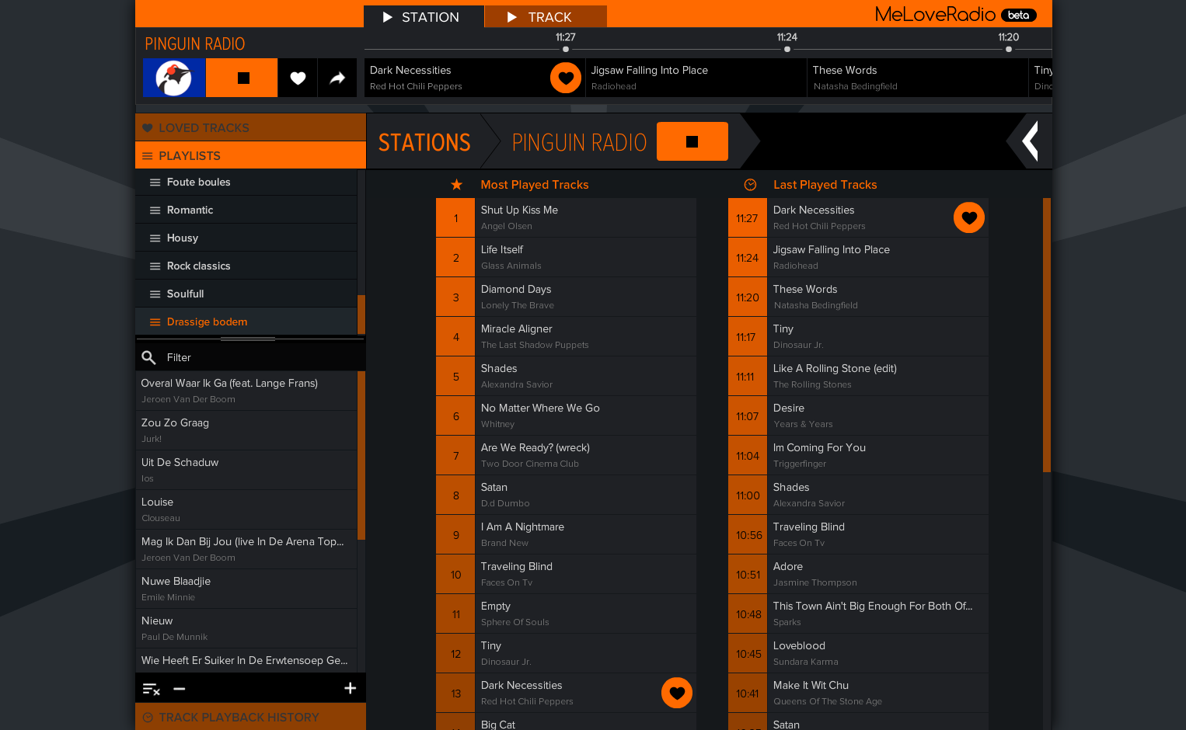This screenshot has height=730, width=1186.
Task: Select Life Itself by Glass Animals
Action: click(566, 257)
